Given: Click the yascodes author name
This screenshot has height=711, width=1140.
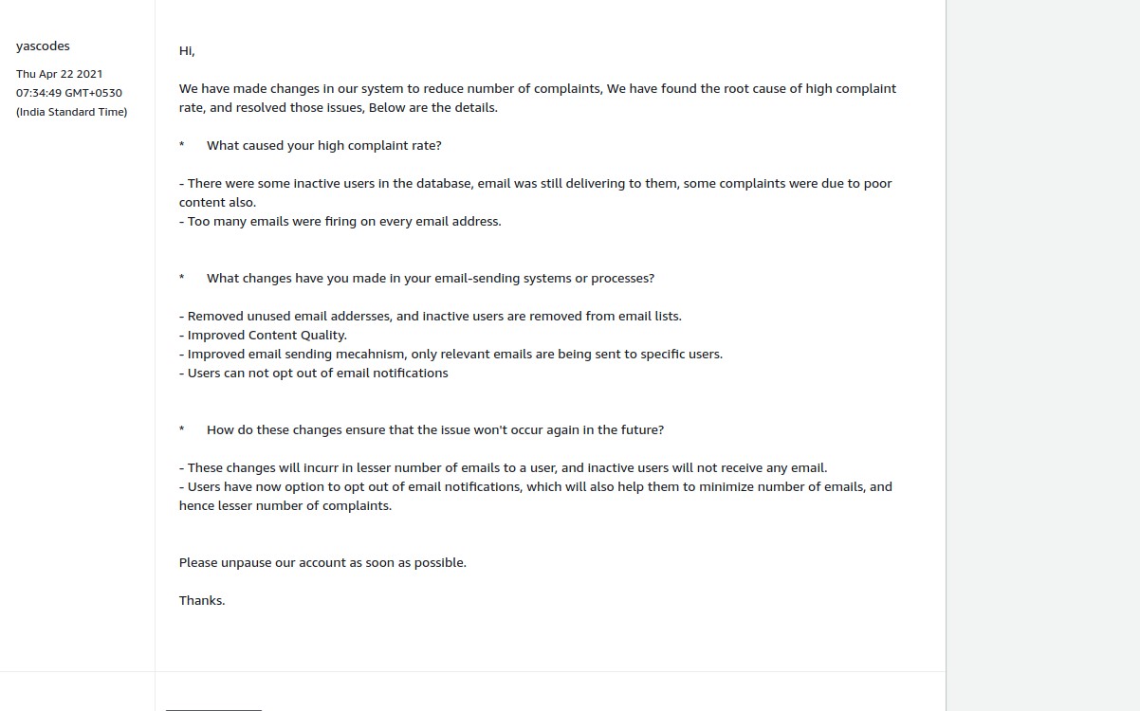Looking at the screenshot, I should click(x=43, y=46).
